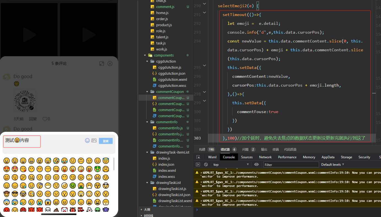Expand the comment panel to fullscreen
Image resolution: width=381 pixels, height=217 pixels.
click(102, 63)
